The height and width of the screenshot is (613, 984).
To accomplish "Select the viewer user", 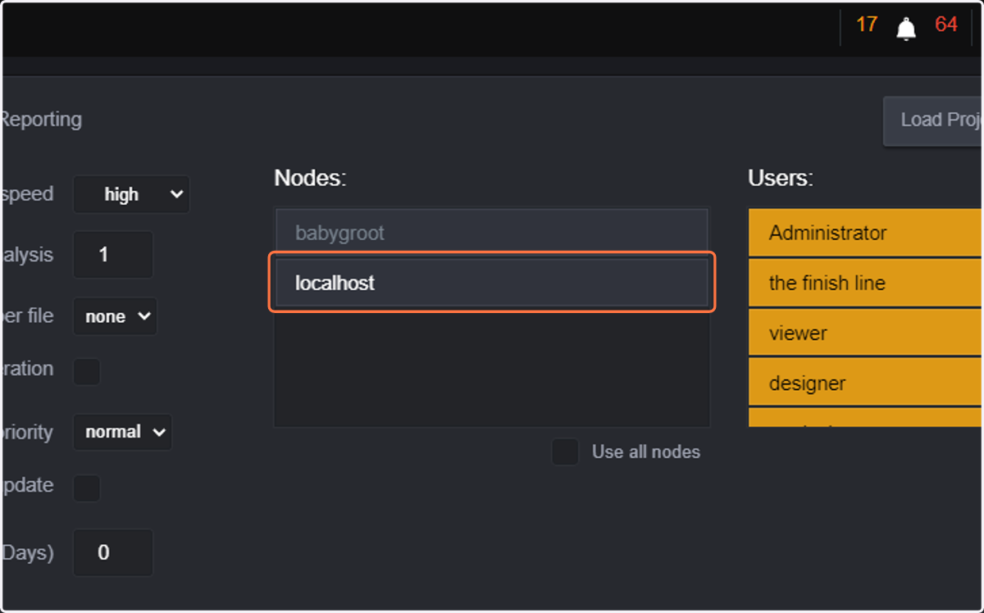I will tap(866, 333).
